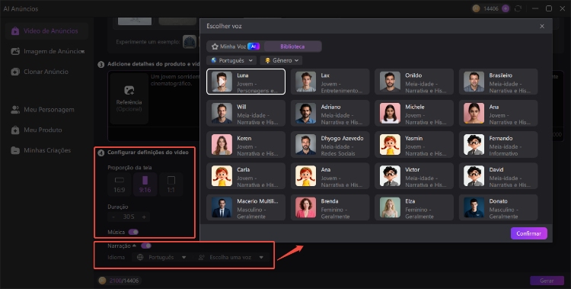Choose Macerio Multilingual voice
This screenshot has width=571, height=289.
click(x=246, y=207)
